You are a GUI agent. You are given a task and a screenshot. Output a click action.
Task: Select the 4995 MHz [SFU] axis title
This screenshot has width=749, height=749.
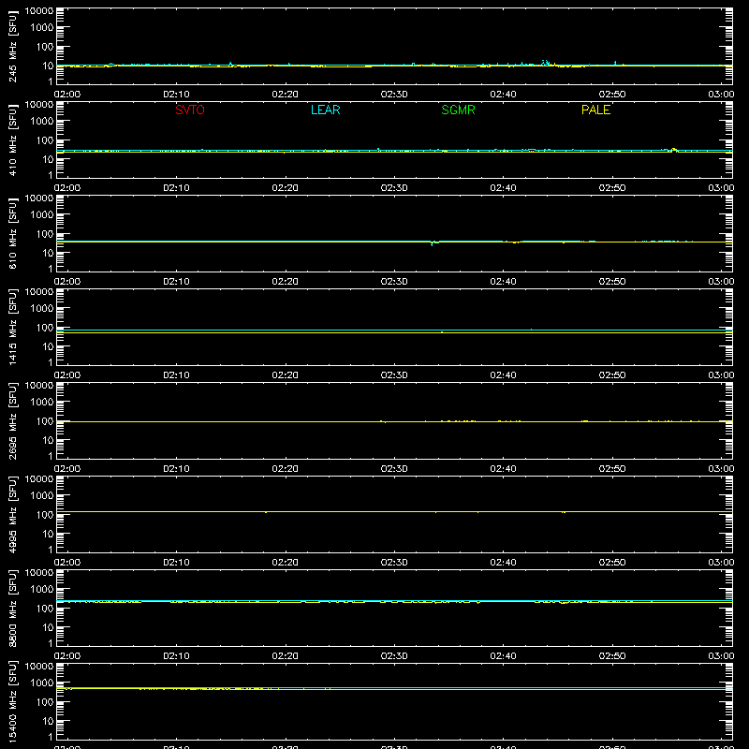coord(12,514)
